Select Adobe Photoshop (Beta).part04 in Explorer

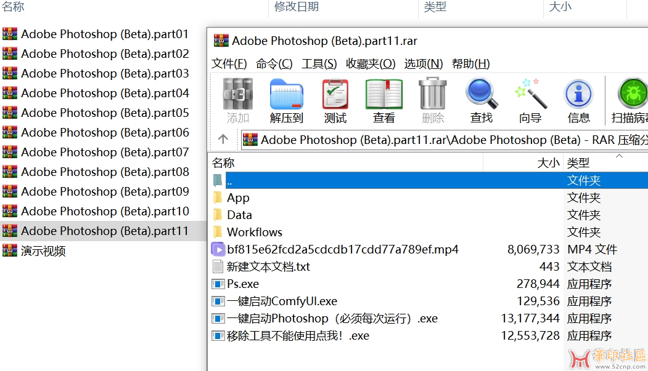point(105,93)
